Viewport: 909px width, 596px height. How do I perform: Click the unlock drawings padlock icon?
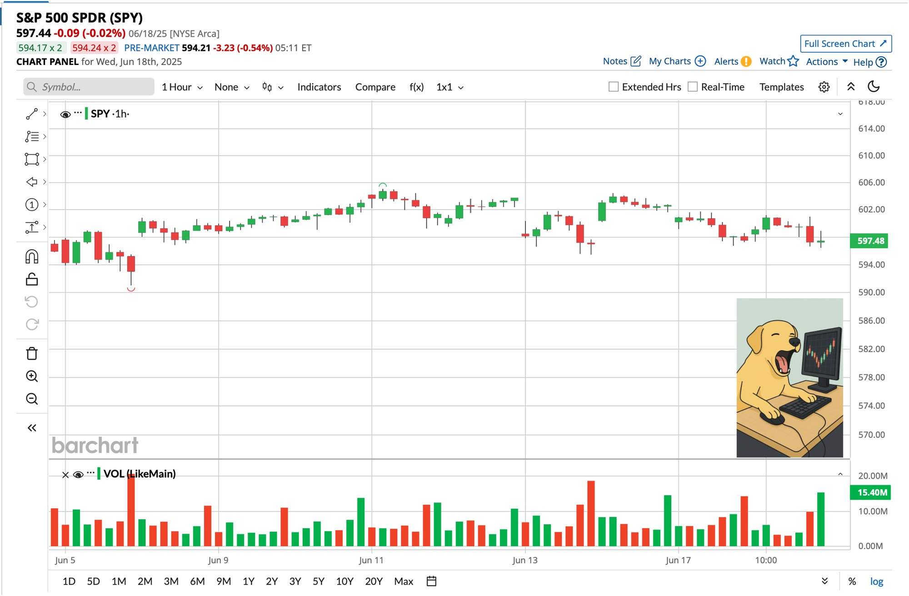click(32, 279)
